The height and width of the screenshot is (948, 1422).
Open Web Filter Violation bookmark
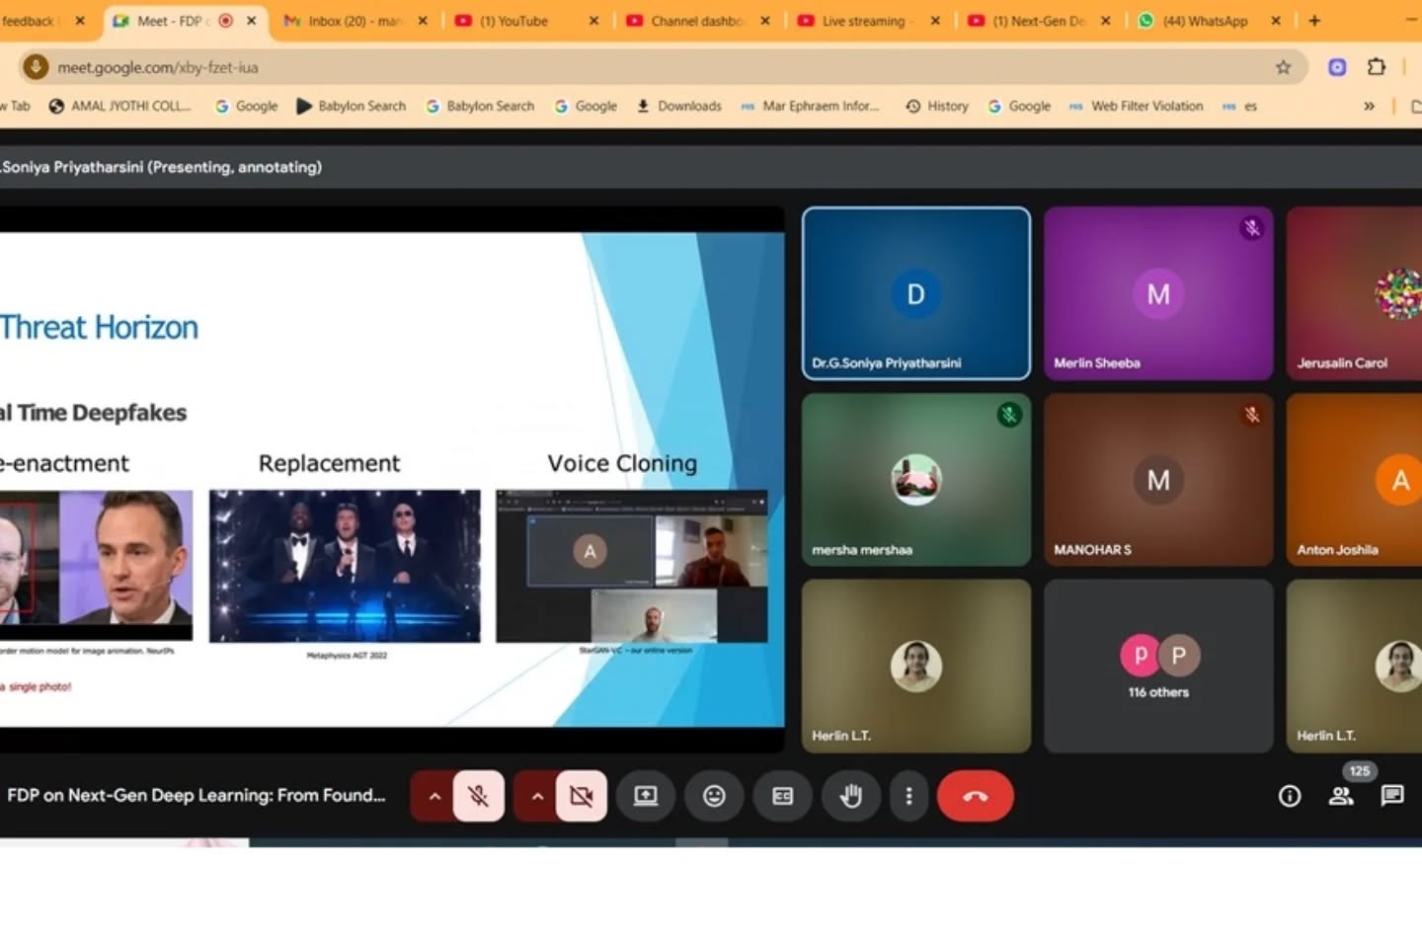coord(1137,106)
